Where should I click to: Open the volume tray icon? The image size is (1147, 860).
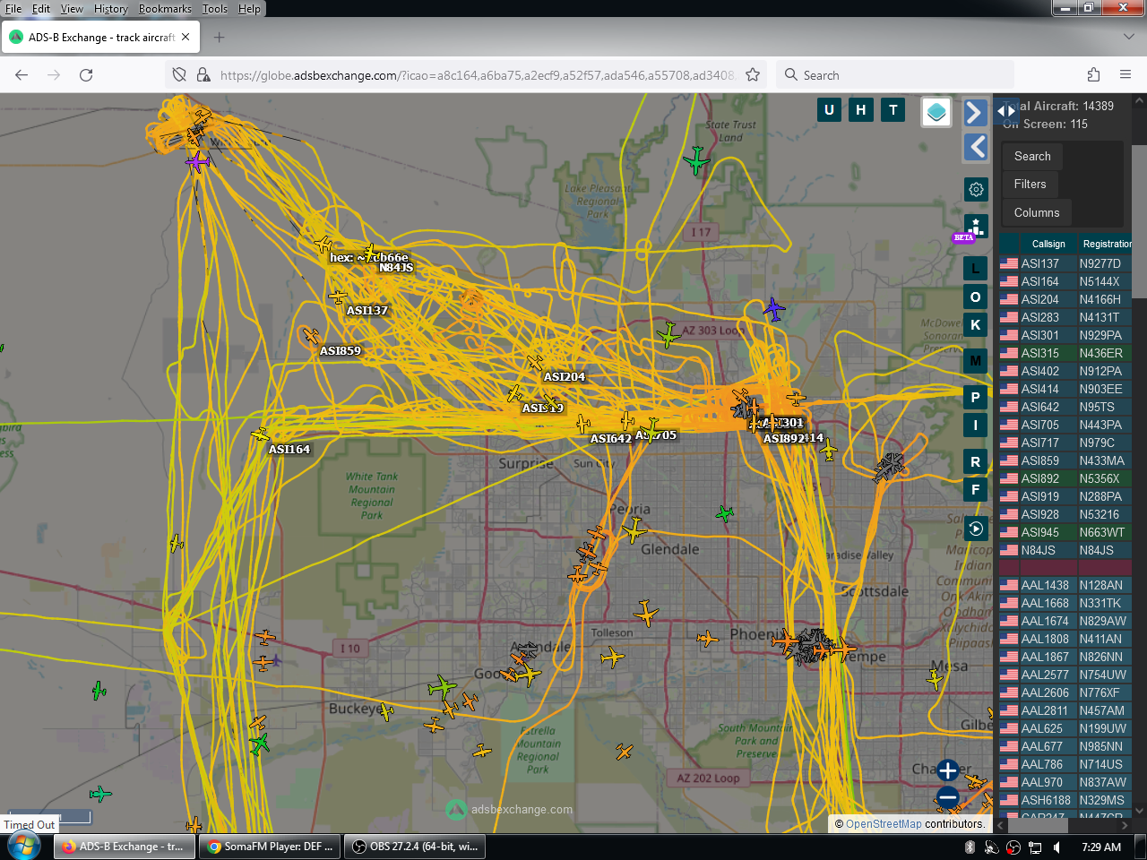[1057, 847]
